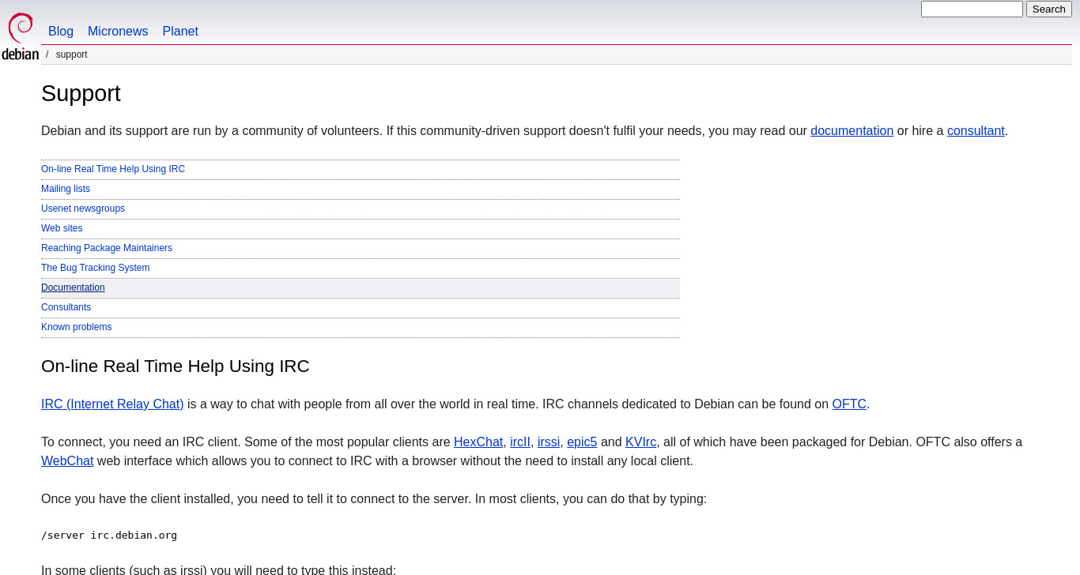
Task: Open the irssi client link
Action: point(549,442)
